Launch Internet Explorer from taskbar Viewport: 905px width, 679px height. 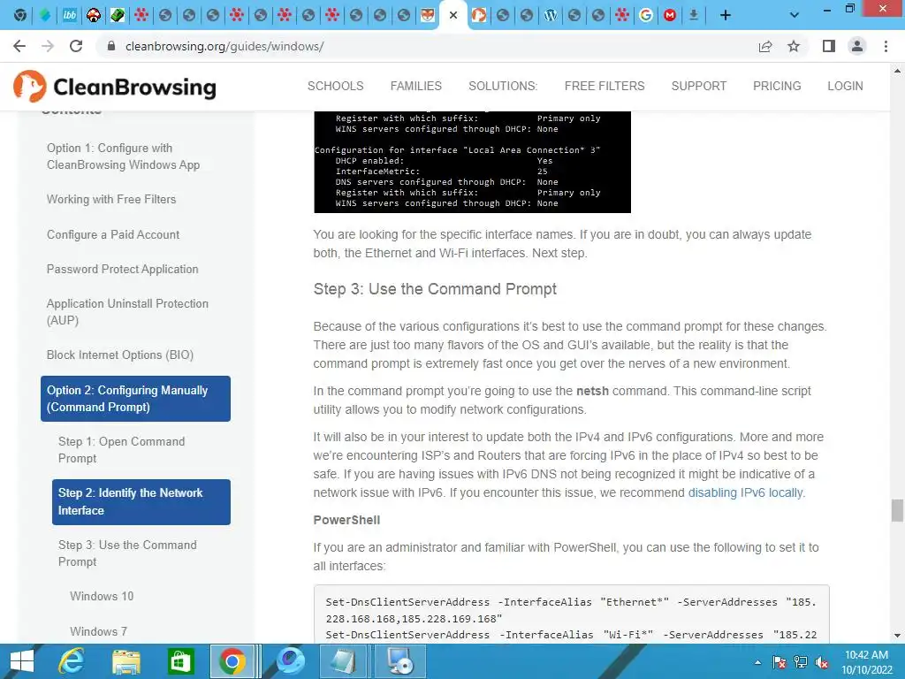[x=72, y=661]
